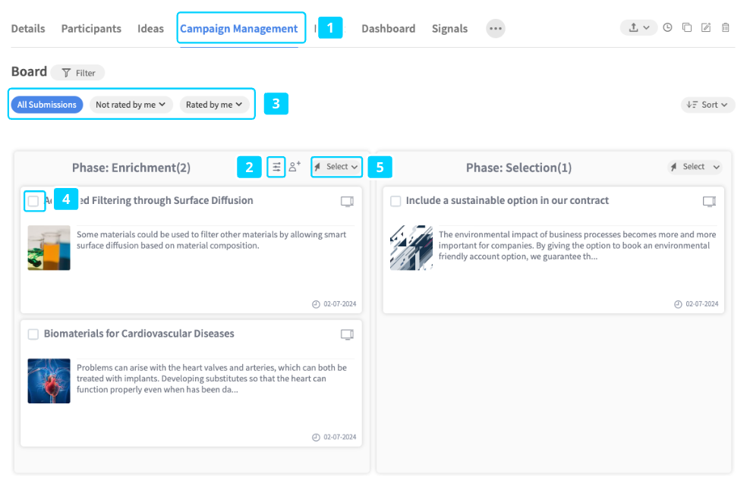Tick the Biomaterials for Cardiovascular Diseases checkbox
Image resolution: width=750 pixels, height=483 pixels.
33,334
